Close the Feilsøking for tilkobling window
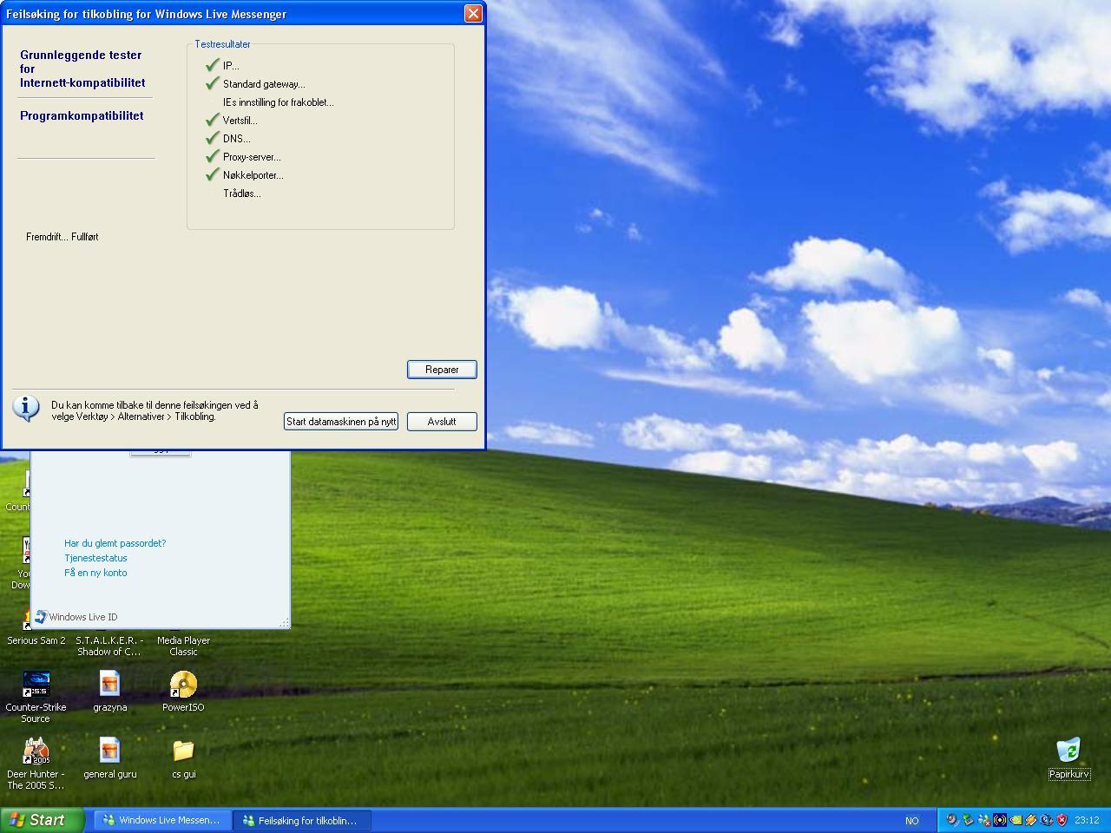Viewport: 1111px width, 833px height. pos(473,13)
